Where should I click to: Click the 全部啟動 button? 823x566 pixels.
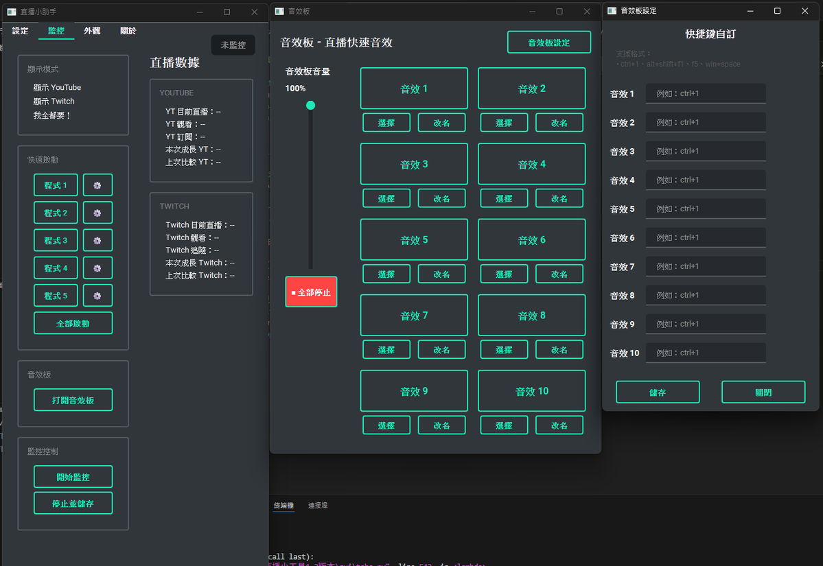point(73,323)
